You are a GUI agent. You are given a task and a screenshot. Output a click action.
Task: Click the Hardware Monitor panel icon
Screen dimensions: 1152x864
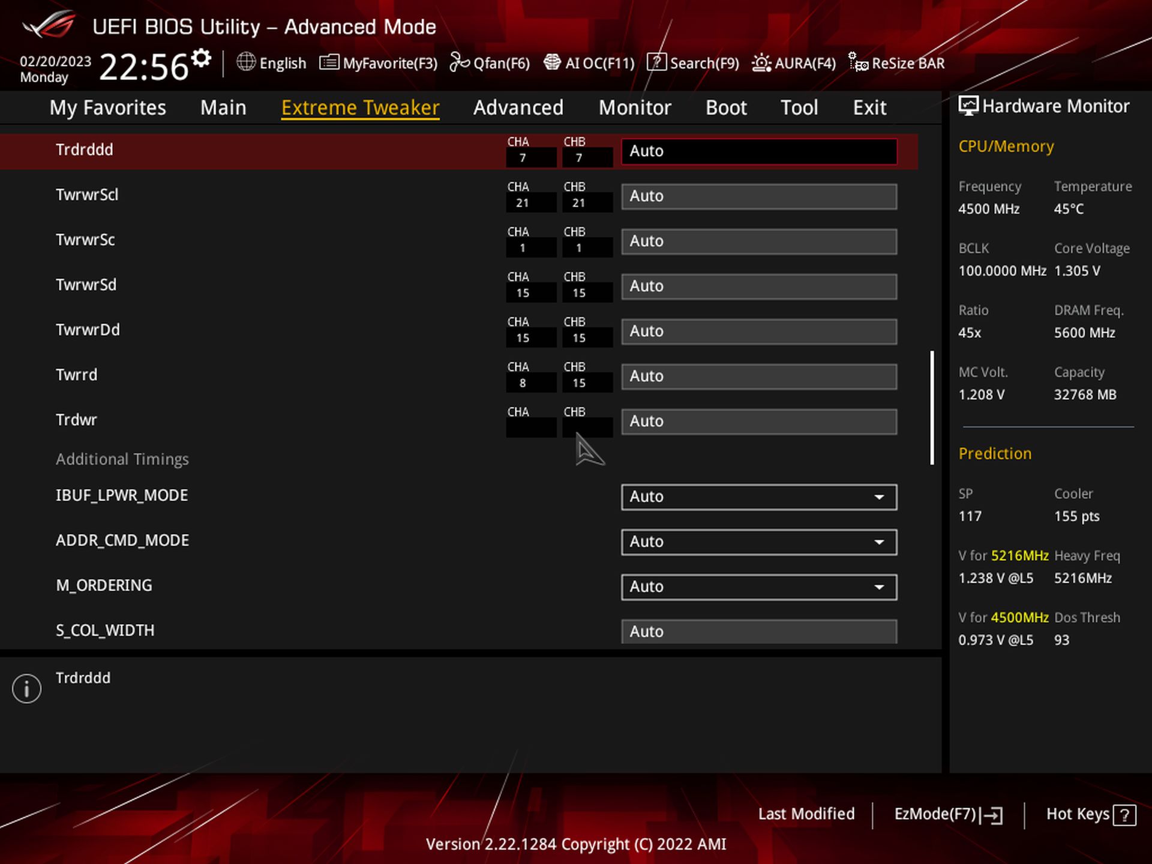tap(967, 105)
